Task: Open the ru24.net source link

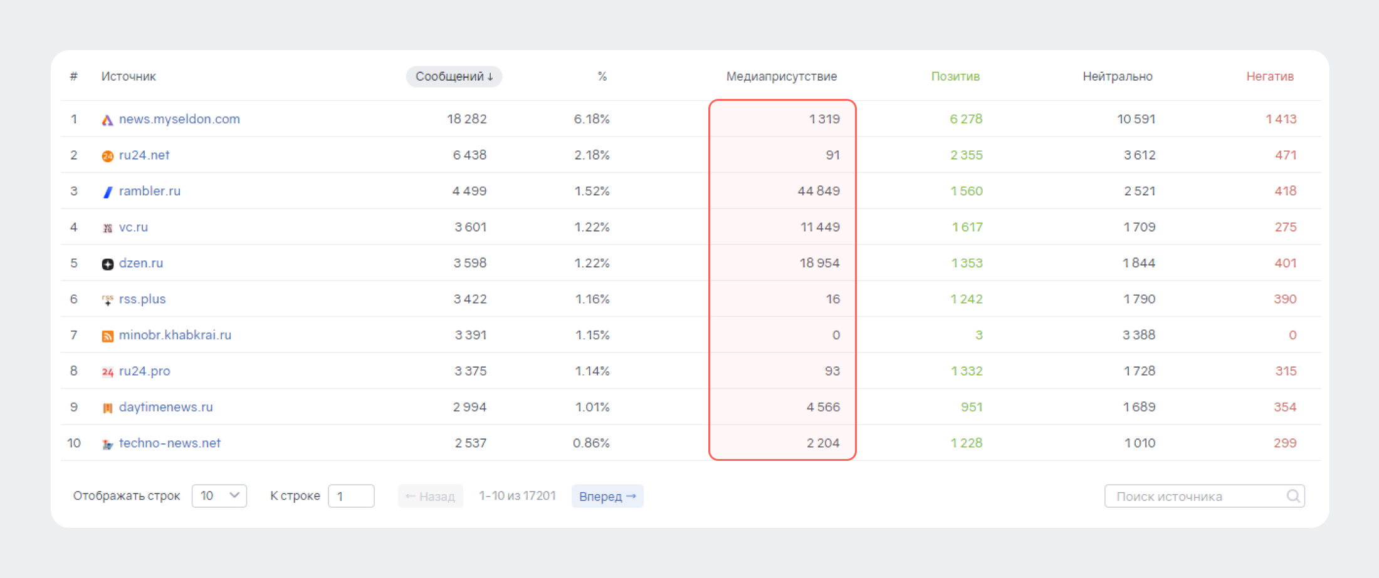Action: [144, 155]
